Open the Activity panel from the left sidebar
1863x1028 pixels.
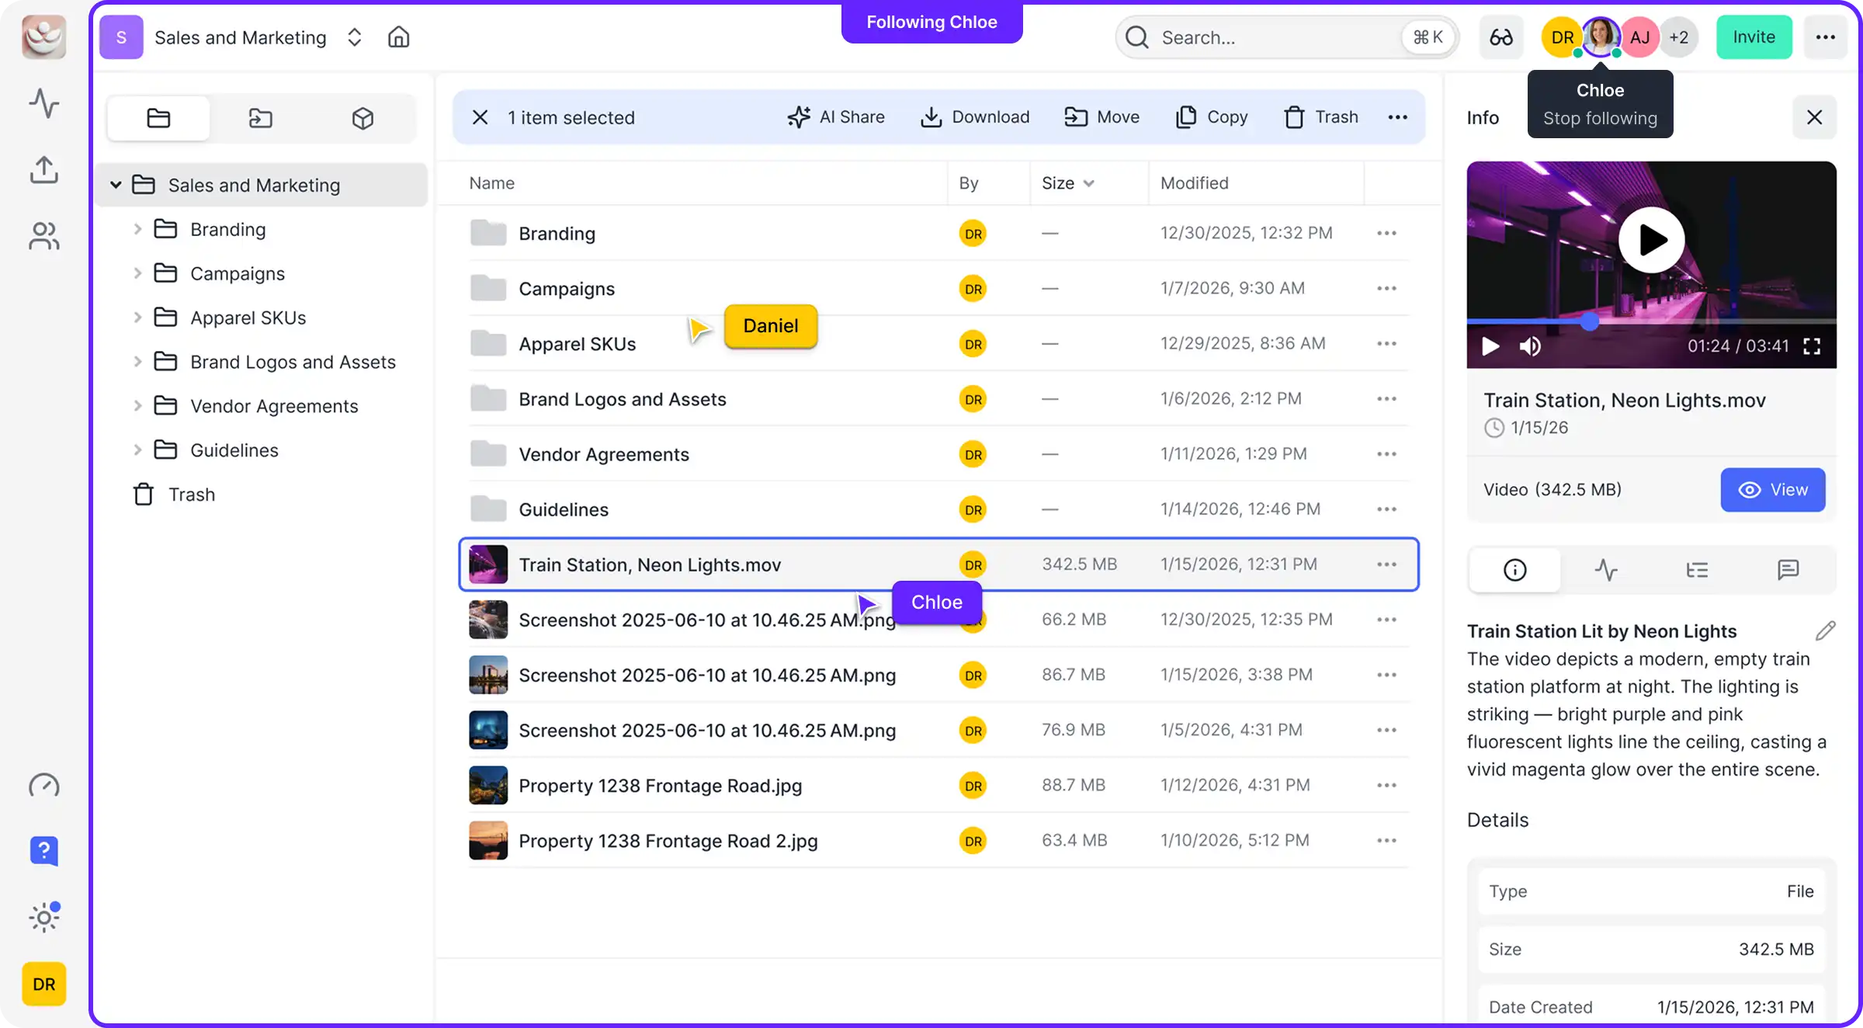[44, 103]
